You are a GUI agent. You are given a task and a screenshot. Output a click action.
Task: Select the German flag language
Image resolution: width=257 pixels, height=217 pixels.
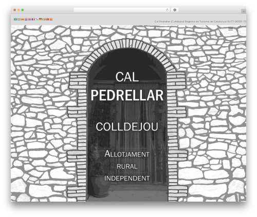pos(40,19)
